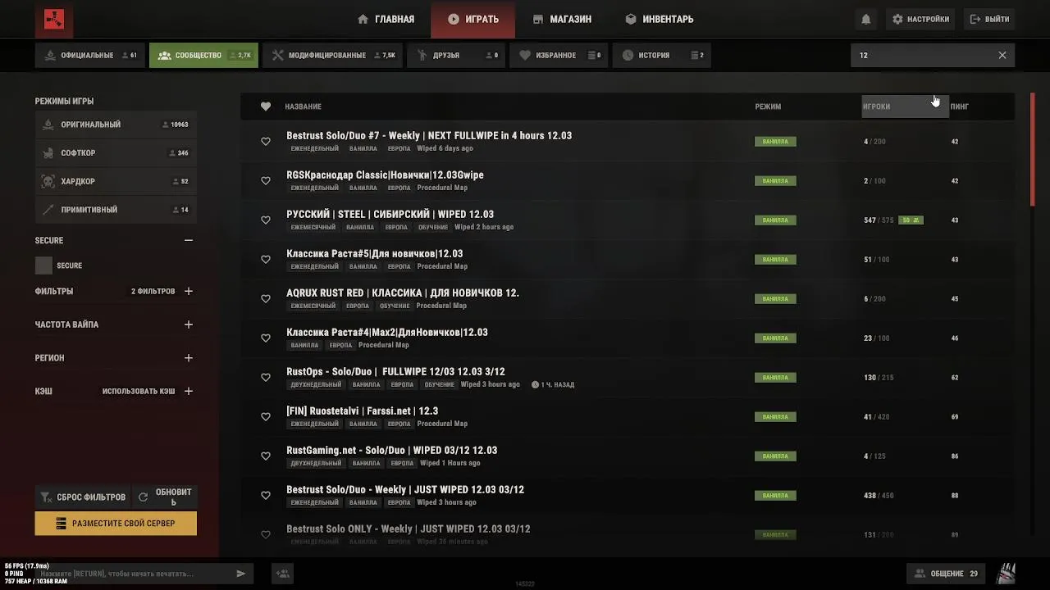Expand the ФИЛЬТРЫ section plus
The width and height of the screenshot is (1050, 590).
tap(189, 291)
